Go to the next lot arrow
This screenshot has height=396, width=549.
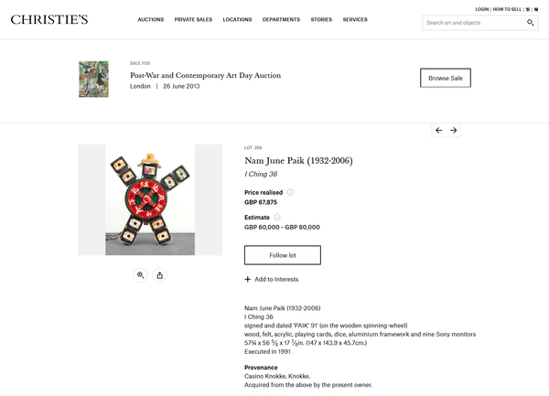click(x=453, y=131)
